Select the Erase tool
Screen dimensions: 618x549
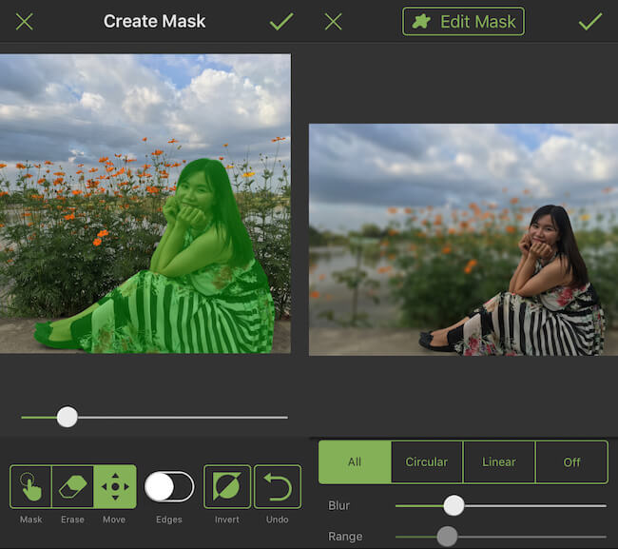[x=72, y=487]
